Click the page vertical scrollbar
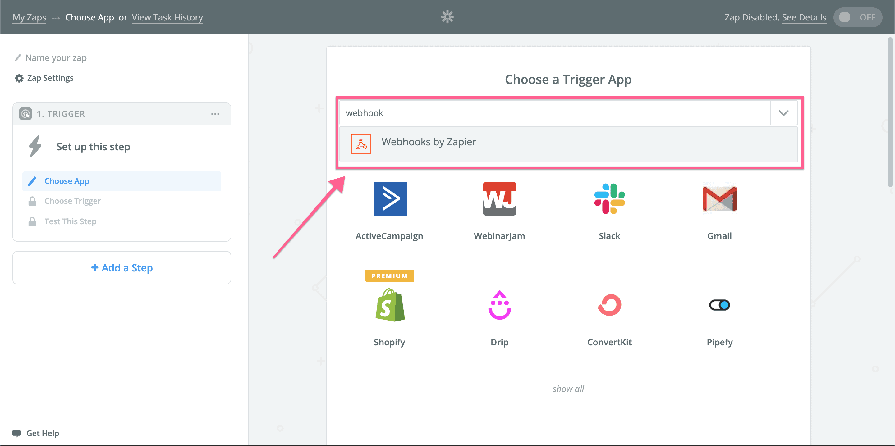895x446 pixels. (890, 112)
